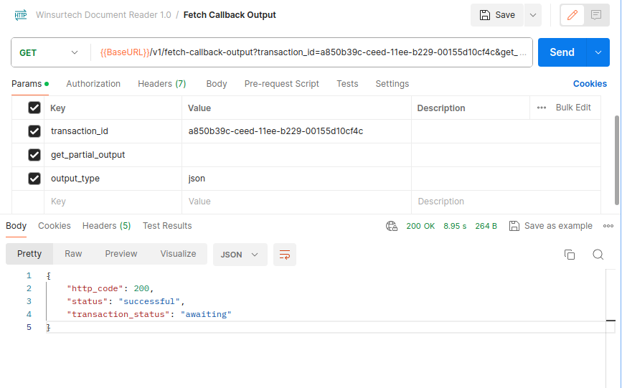622x388 pixels.
Task: Click the empty Description placeholder field
Action: tap(506, 202)
